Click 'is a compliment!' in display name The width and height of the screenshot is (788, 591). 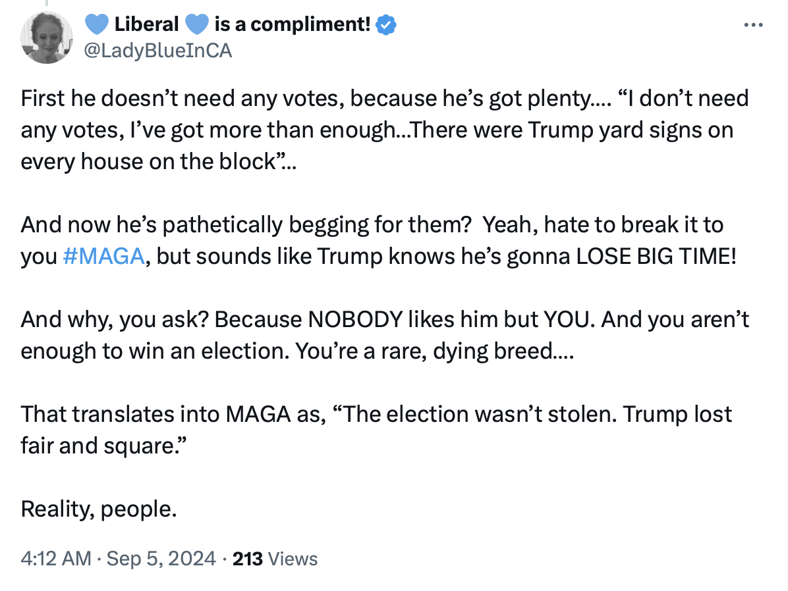pyautogui.click(x=293, y=24)
